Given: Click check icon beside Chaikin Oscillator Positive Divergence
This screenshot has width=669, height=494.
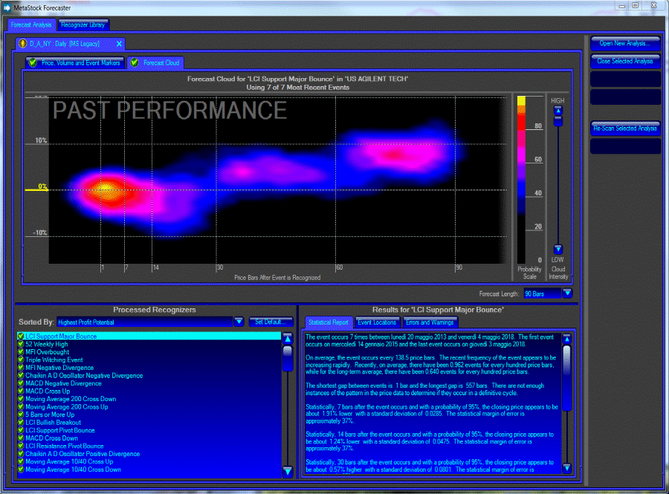Looking at the screenshot, I should click(21, 454).
